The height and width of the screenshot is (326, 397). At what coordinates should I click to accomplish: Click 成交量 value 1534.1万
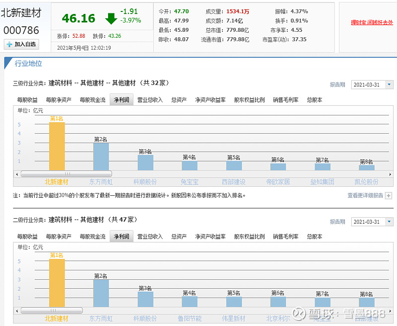(x=238, y=11)
